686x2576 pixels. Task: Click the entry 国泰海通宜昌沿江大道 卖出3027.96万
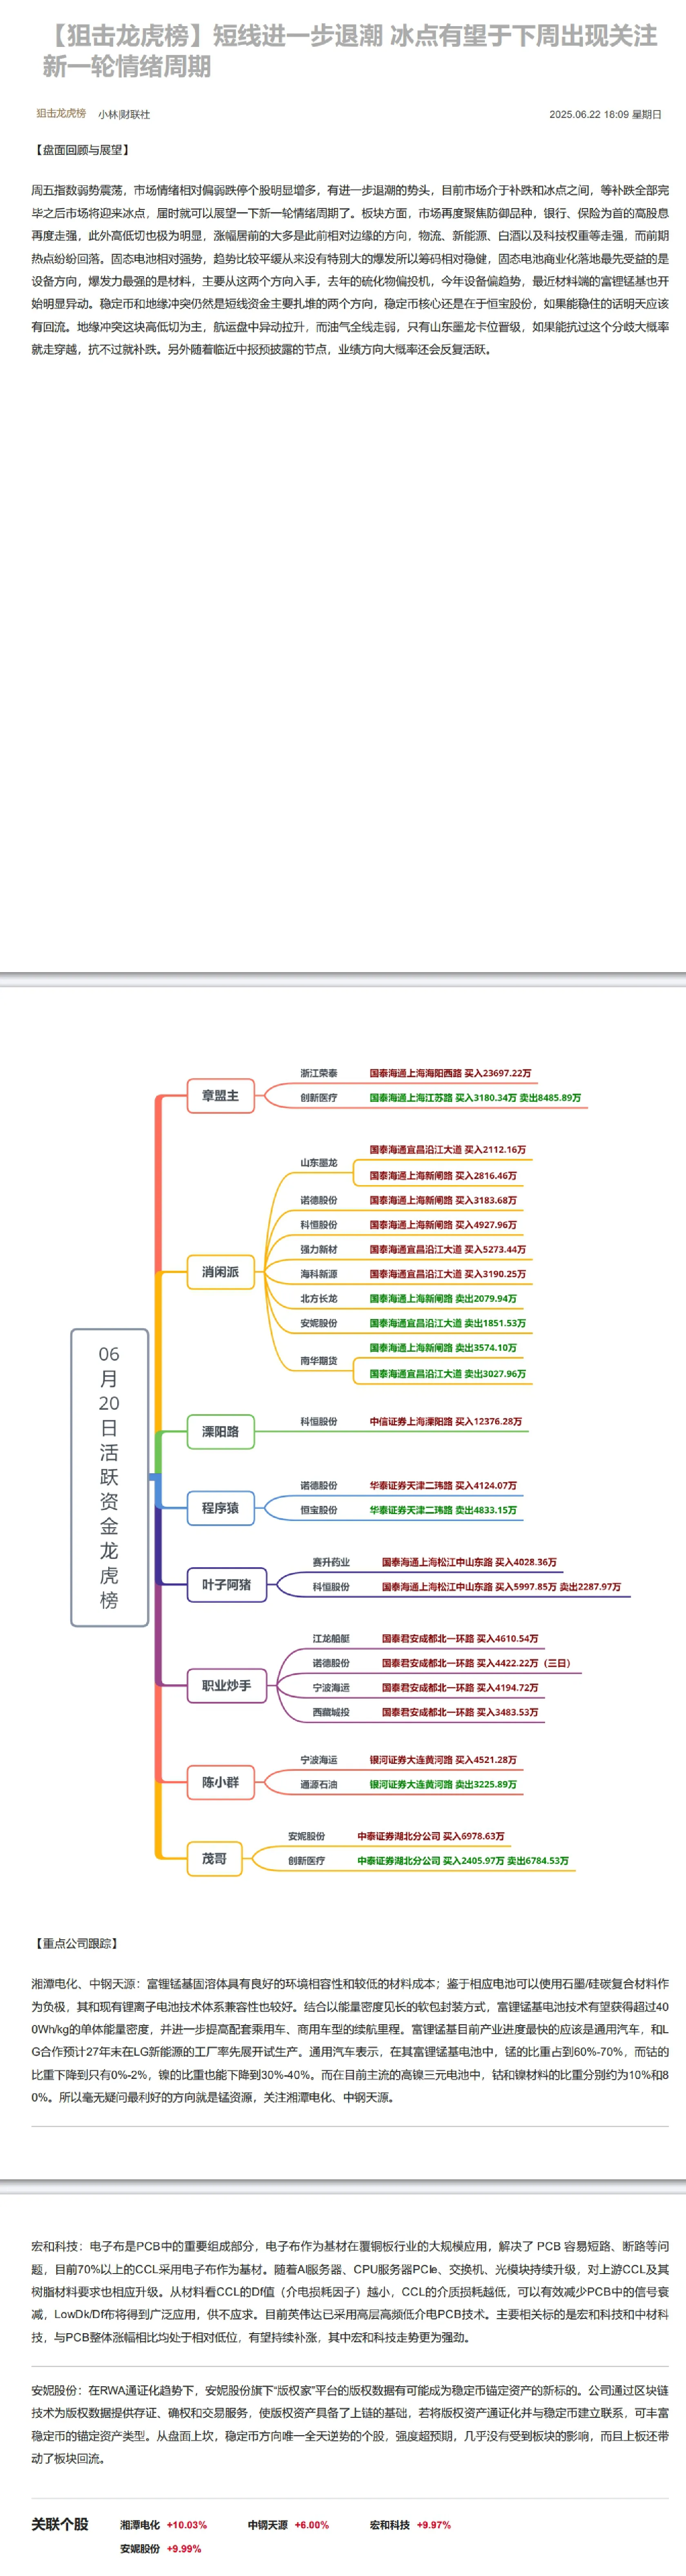pyautogui.click(x=447, y=1374)
